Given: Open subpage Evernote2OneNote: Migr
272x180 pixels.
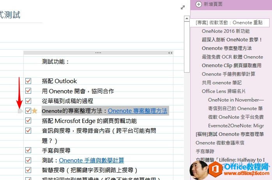Looking at the screenshot, I should click(x=236, y=126).
